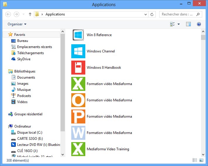
Task: Open Mediaforma Video Training green X icon
Action: (78, 149)
